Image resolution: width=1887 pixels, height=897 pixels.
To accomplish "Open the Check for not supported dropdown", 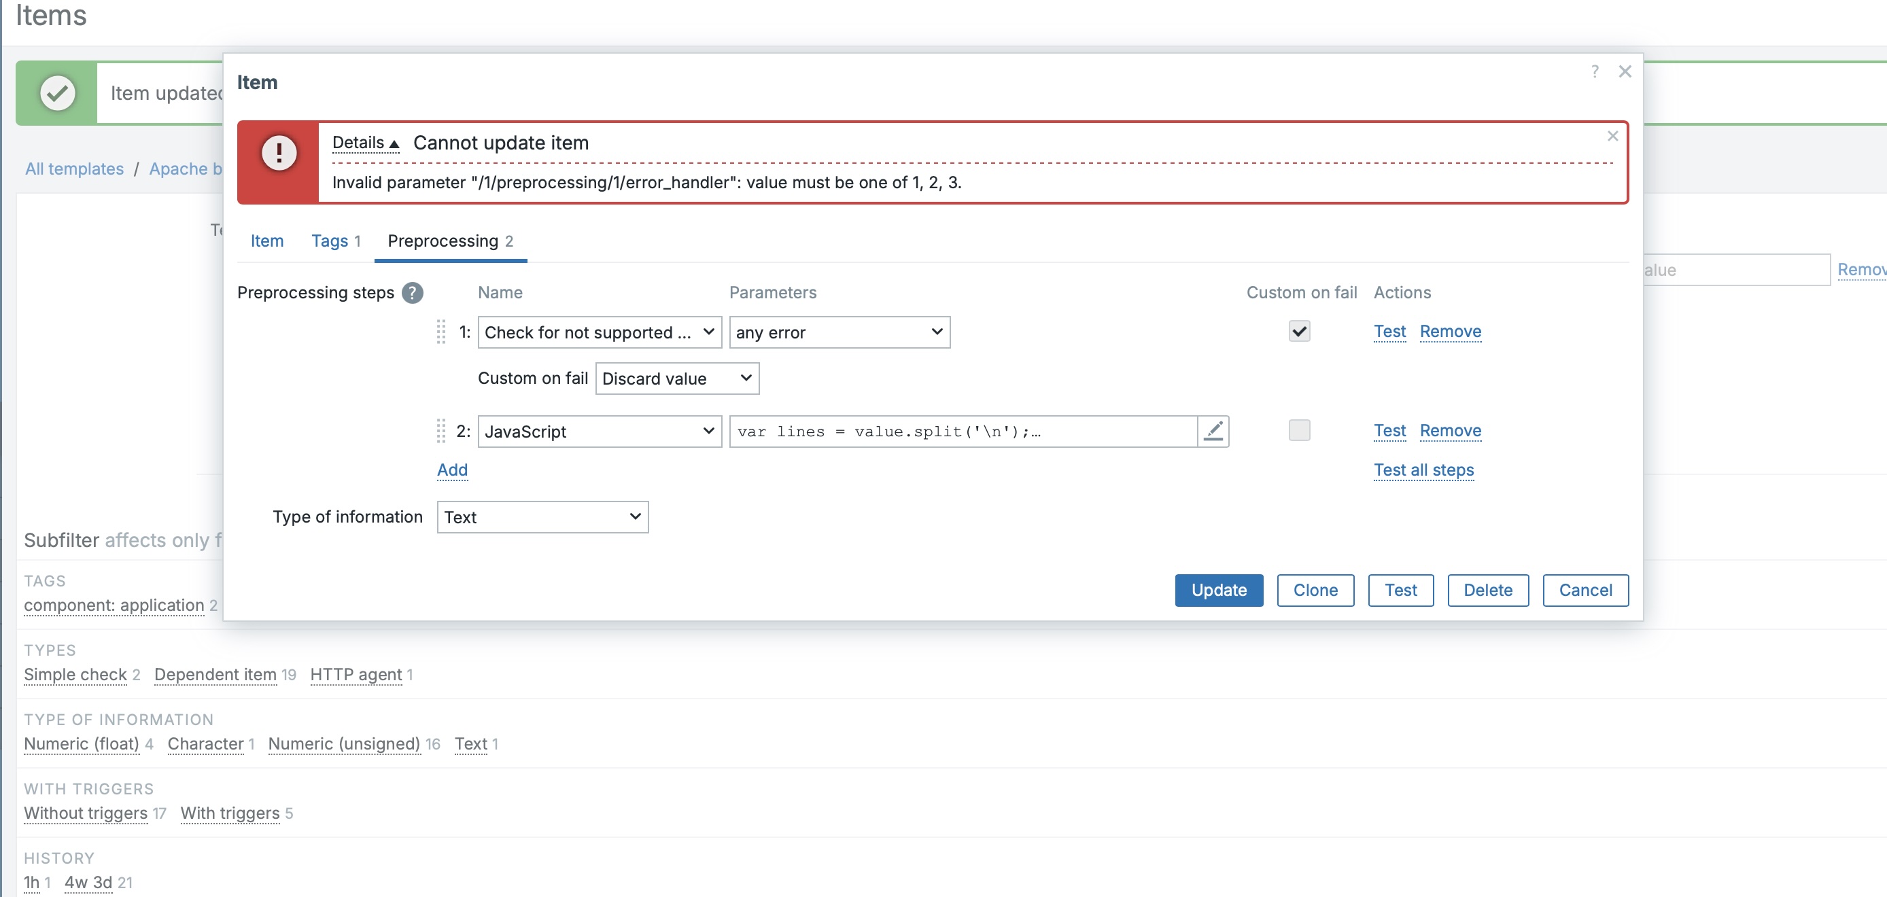I will 600,332.
